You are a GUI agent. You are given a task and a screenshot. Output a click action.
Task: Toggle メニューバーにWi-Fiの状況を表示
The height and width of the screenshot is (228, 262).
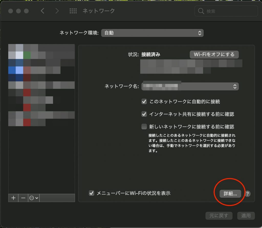[x=92, y=193]
